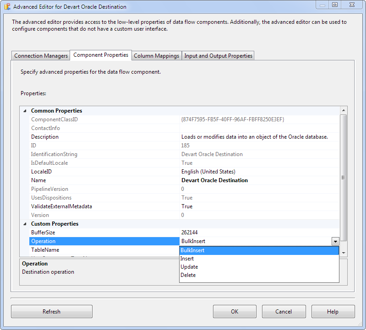Confirm with the OK button
Viewport: 366px width, 330px height.
pos(235,312)
